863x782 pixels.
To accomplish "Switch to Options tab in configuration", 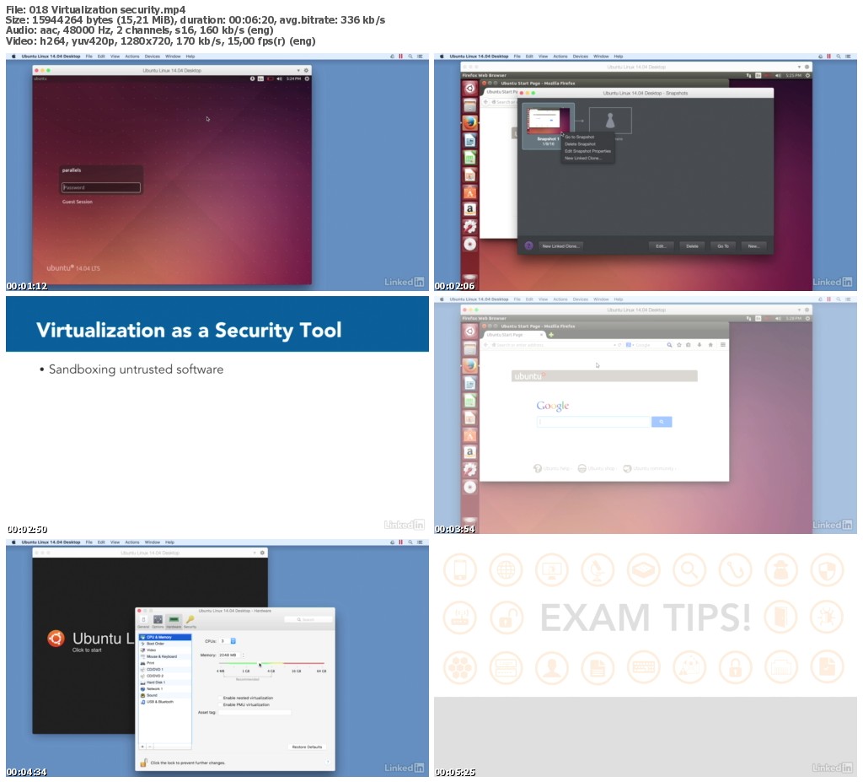I will pos(158,621).
